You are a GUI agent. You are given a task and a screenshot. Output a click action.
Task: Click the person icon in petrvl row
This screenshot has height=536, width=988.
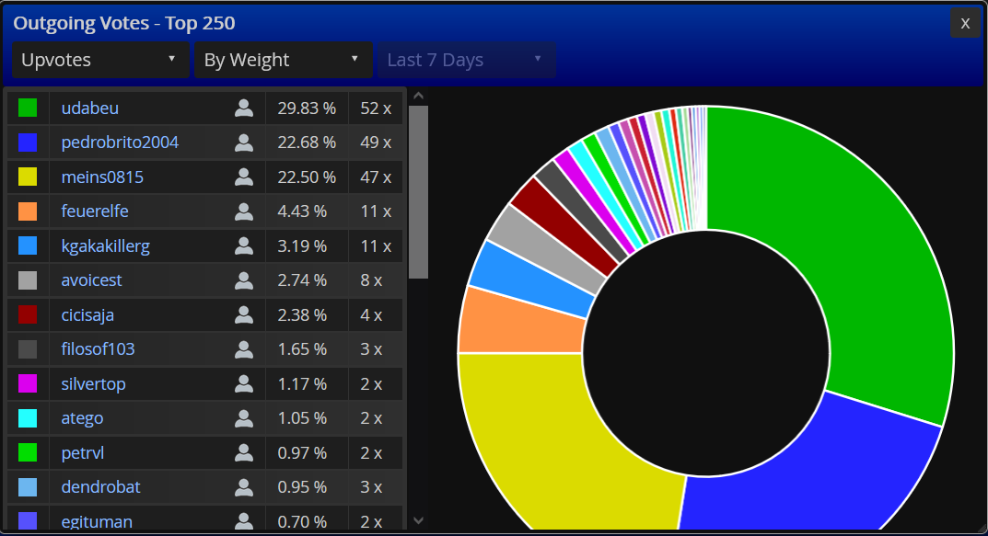point(244,452)
